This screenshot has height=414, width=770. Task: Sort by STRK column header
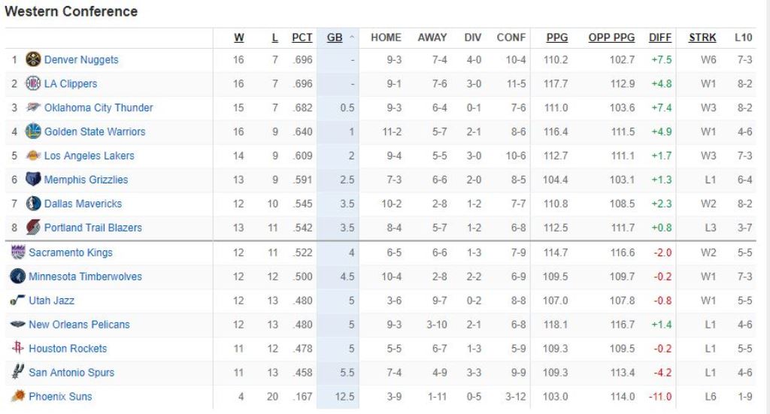(x=702, y=38)
